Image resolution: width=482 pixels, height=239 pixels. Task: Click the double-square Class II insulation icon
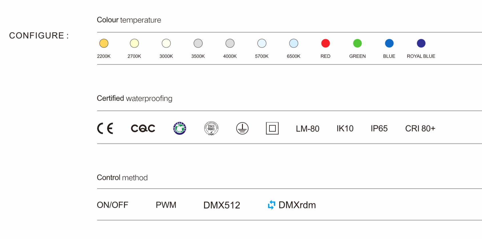click(272, 128)
